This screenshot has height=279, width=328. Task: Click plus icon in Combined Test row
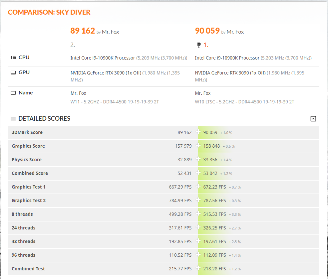198,268
